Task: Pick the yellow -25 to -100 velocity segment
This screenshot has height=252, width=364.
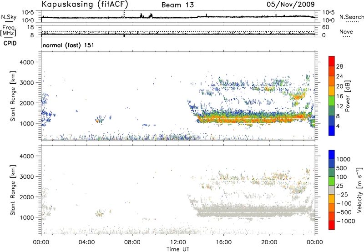Action: 332,199
